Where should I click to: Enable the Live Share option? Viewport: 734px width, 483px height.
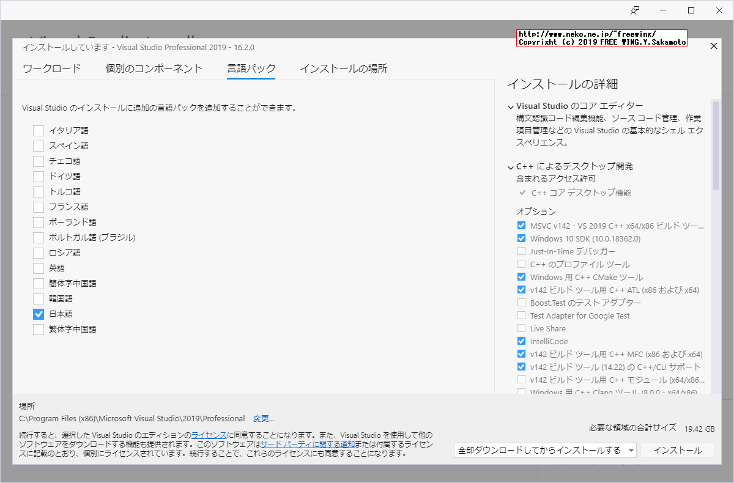point(521,328)
